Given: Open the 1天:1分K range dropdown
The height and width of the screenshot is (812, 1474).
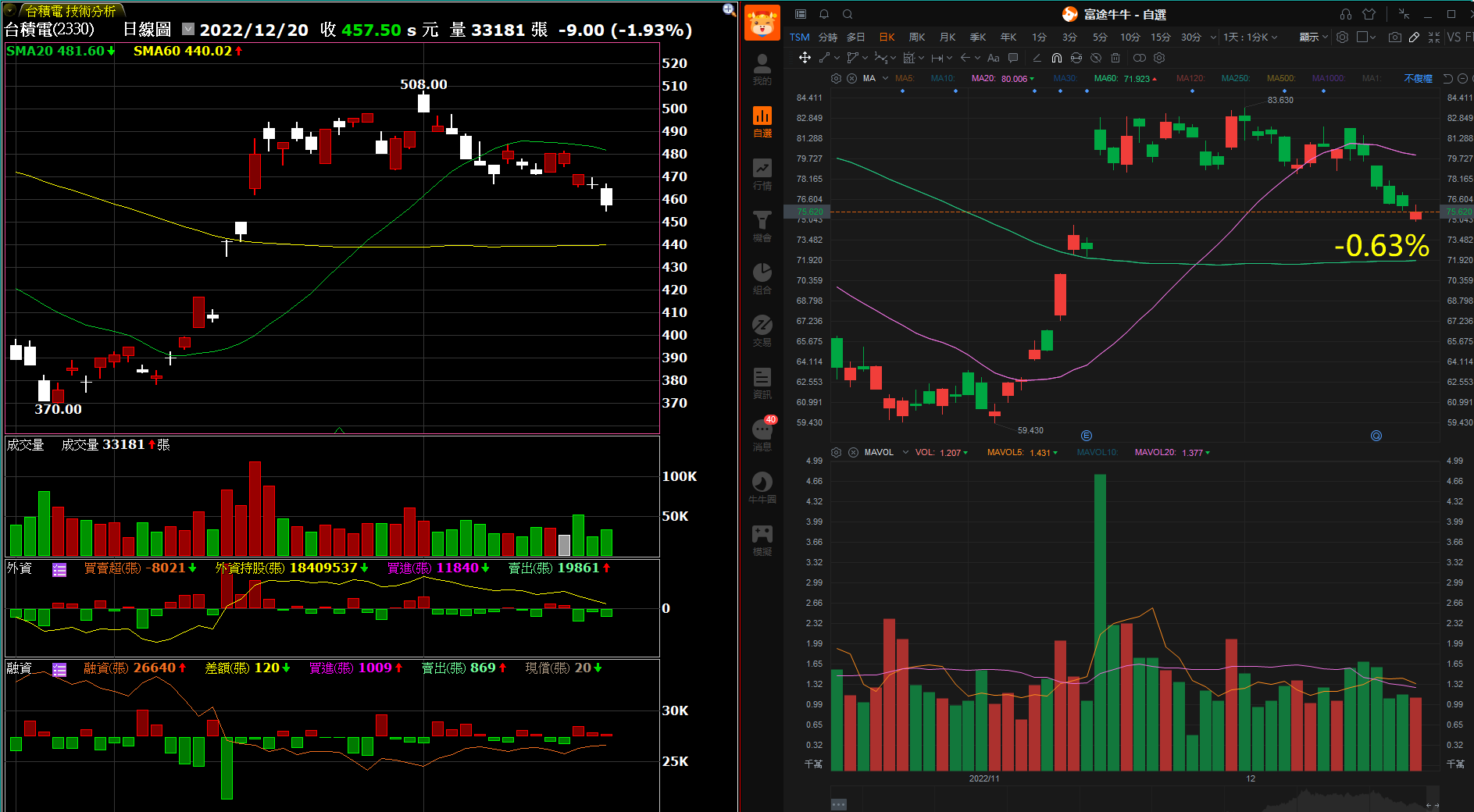Looking at the screenshot, I should (x=1251, y=37).
